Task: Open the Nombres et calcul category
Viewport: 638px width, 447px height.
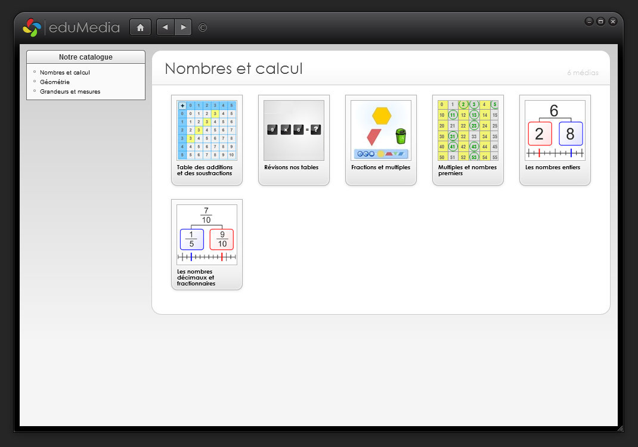Action: pos(64,73)
